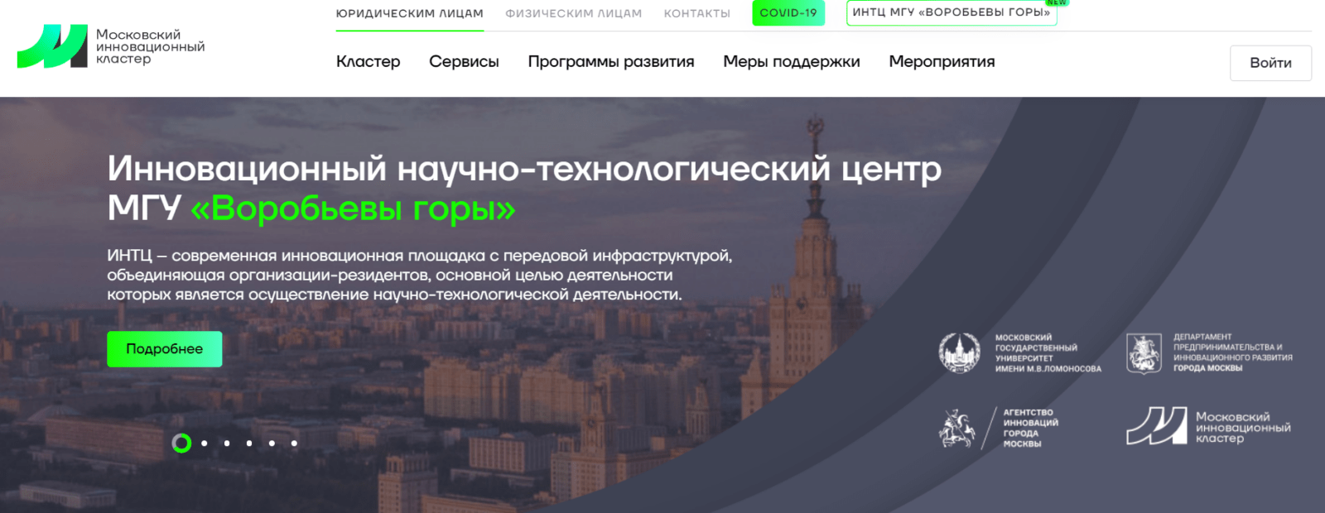The image size is (1325, 513).
Task: Open the Мероприятия menu
Action: click(942, 61)
